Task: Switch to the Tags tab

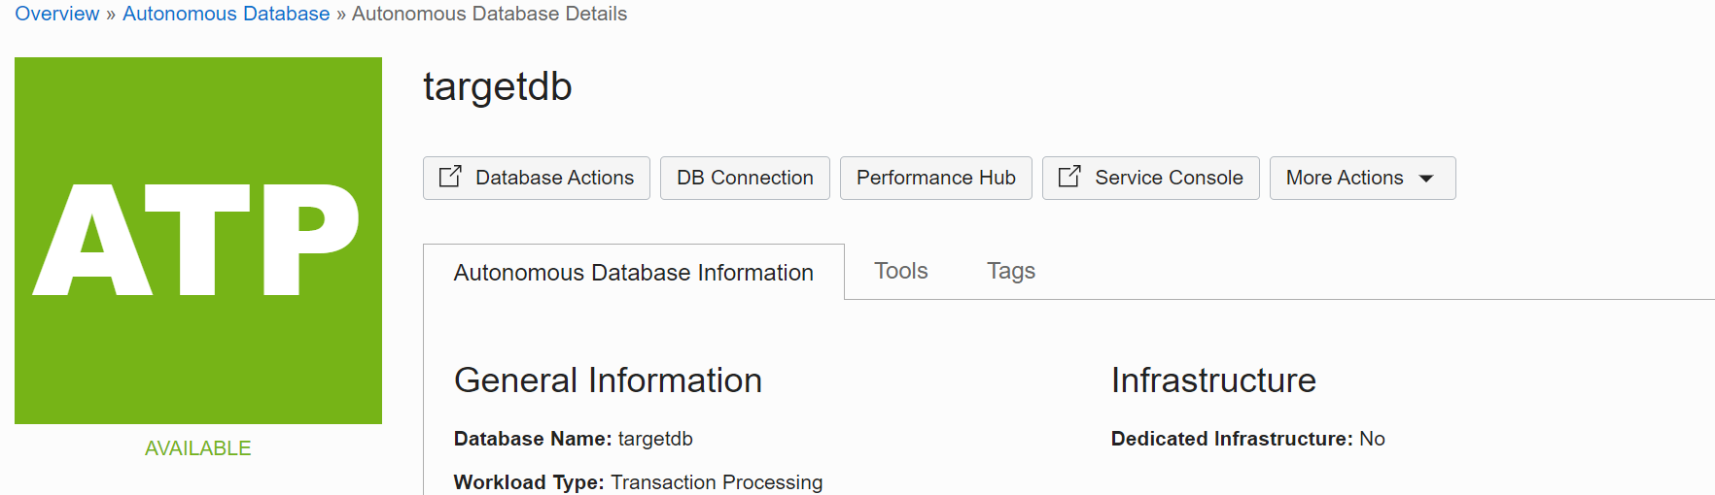Action: pyautogui.click(x=1011, y=272)
